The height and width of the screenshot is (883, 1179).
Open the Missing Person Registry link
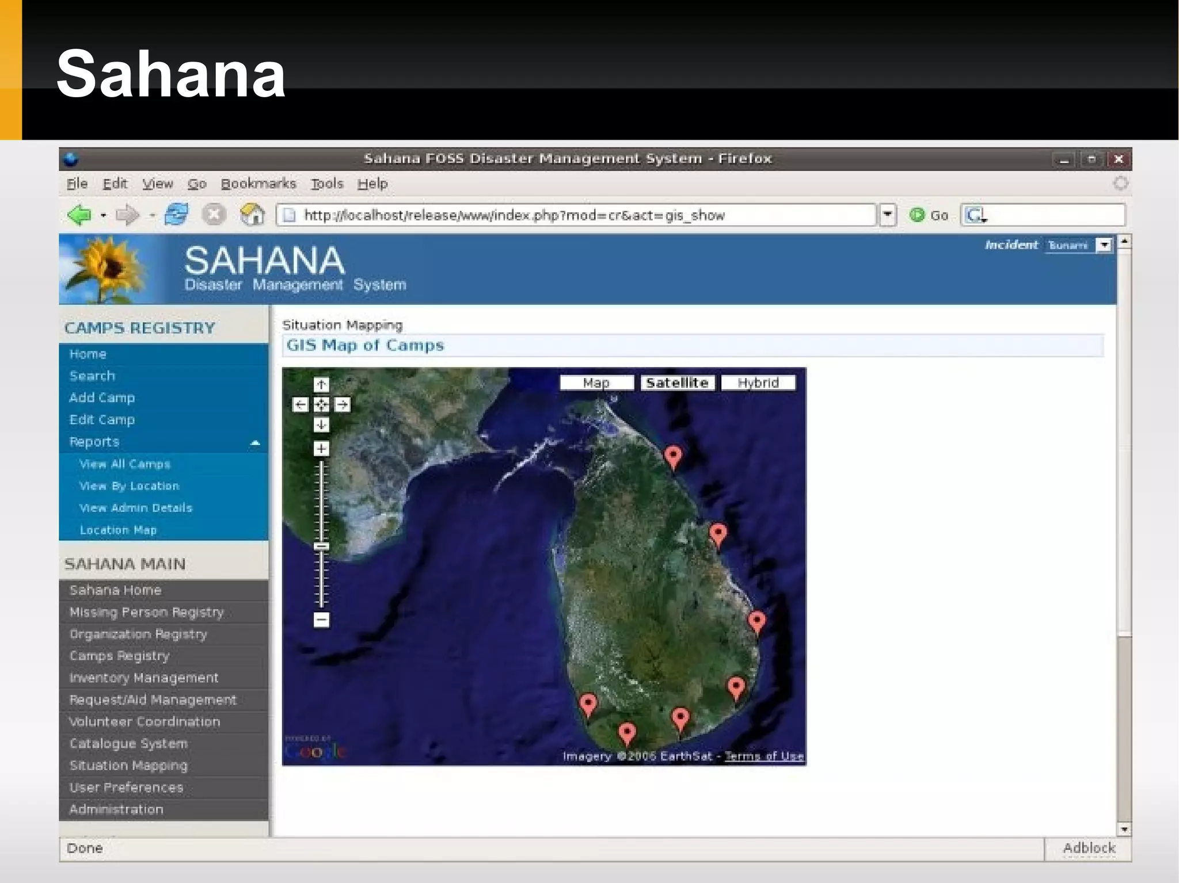click(146, 612)
